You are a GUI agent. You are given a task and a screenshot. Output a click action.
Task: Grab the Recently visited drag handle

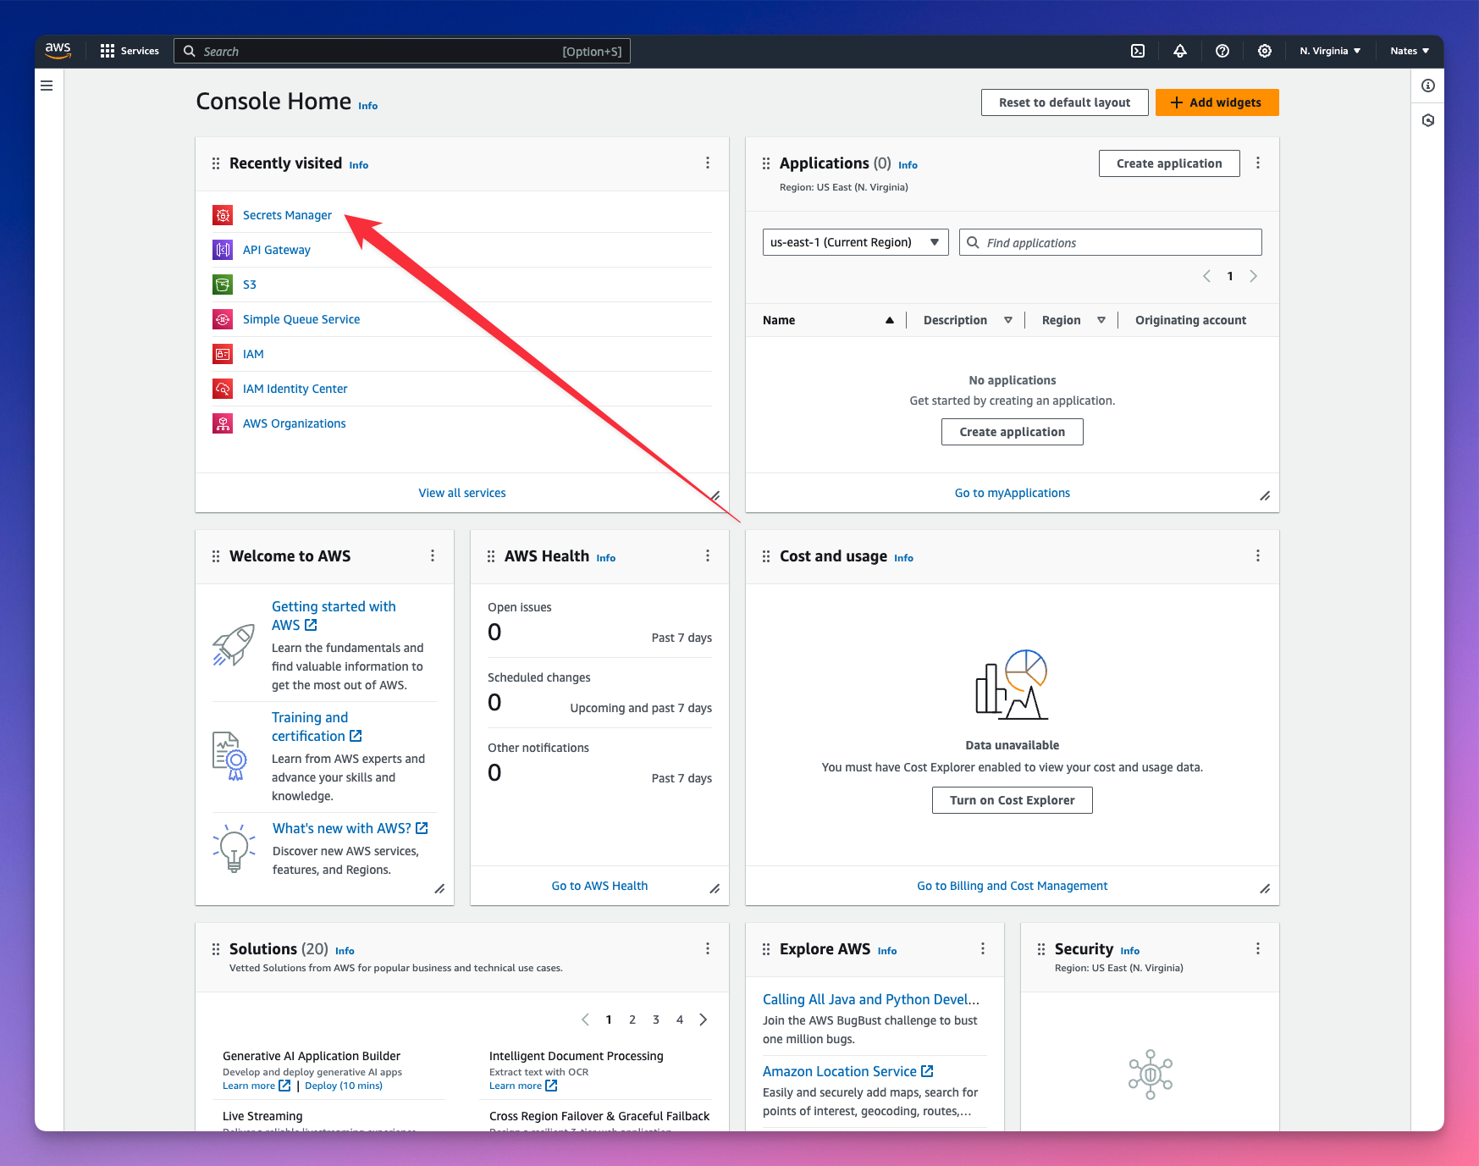point(216,163)
